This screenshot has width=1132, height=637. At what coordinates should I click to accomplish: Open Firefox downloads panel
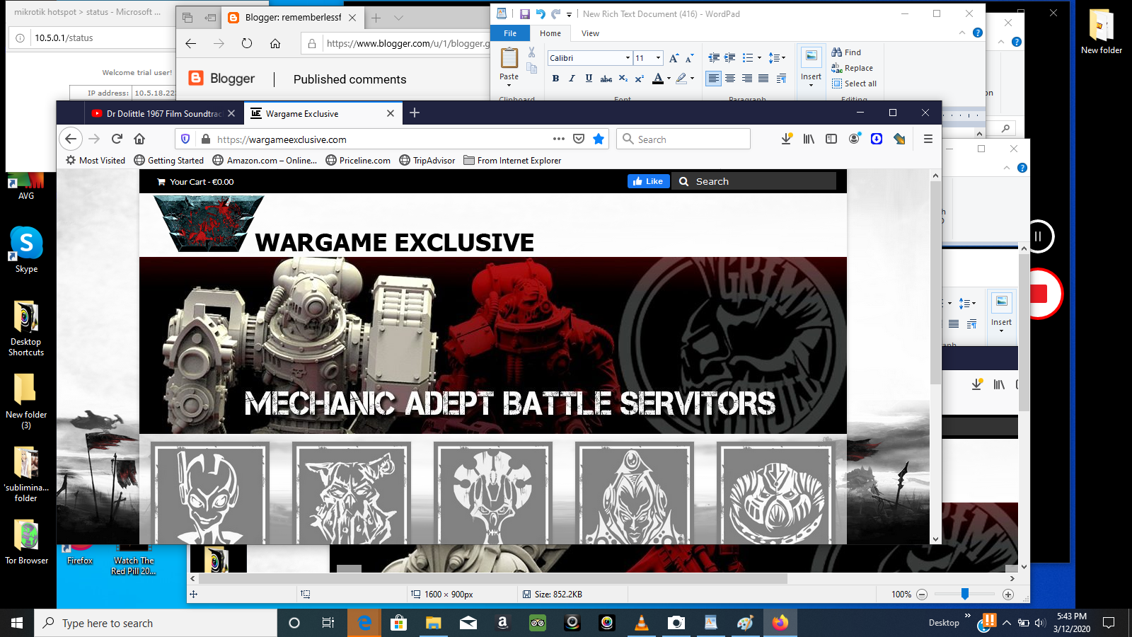click(786, 139)
